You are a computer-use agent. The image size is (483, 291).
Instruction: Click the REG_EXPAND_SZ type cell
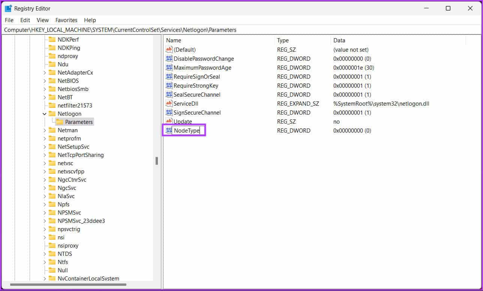[298, 103]
